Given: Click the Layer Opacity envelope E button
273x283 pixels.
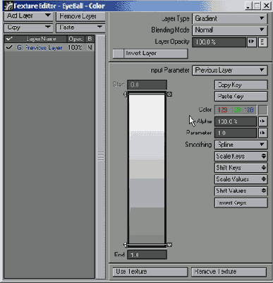Looking at the screenshot, I should 263,42.
